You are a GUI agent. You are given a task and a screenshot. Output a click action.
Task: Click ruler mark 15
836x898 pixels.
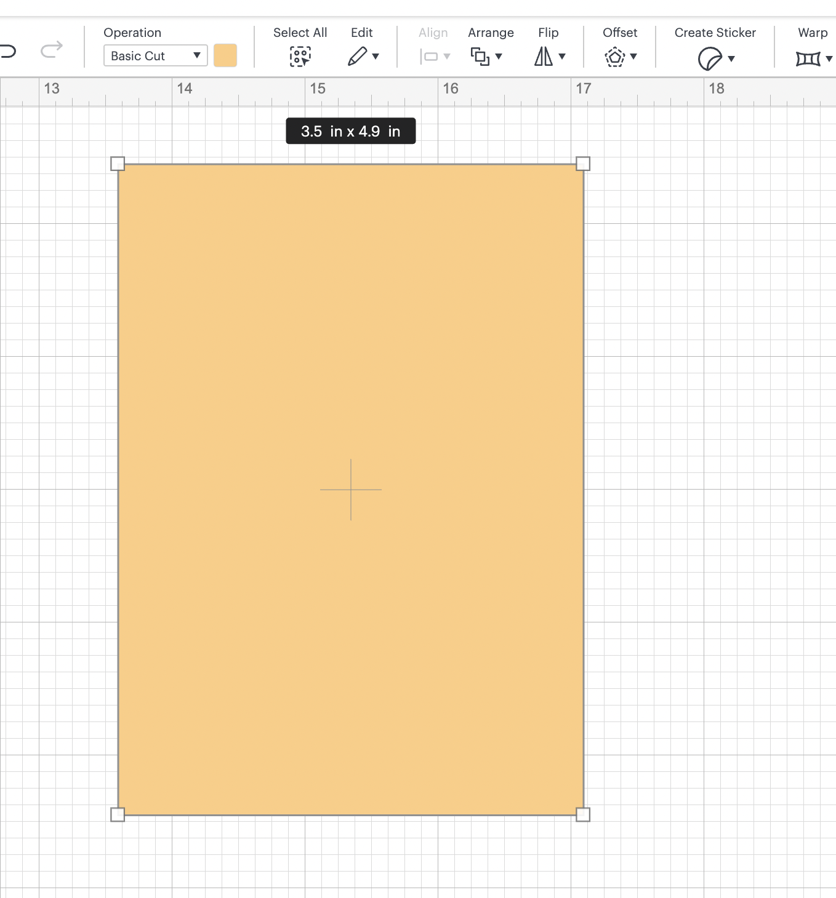(x=318, y=89)
